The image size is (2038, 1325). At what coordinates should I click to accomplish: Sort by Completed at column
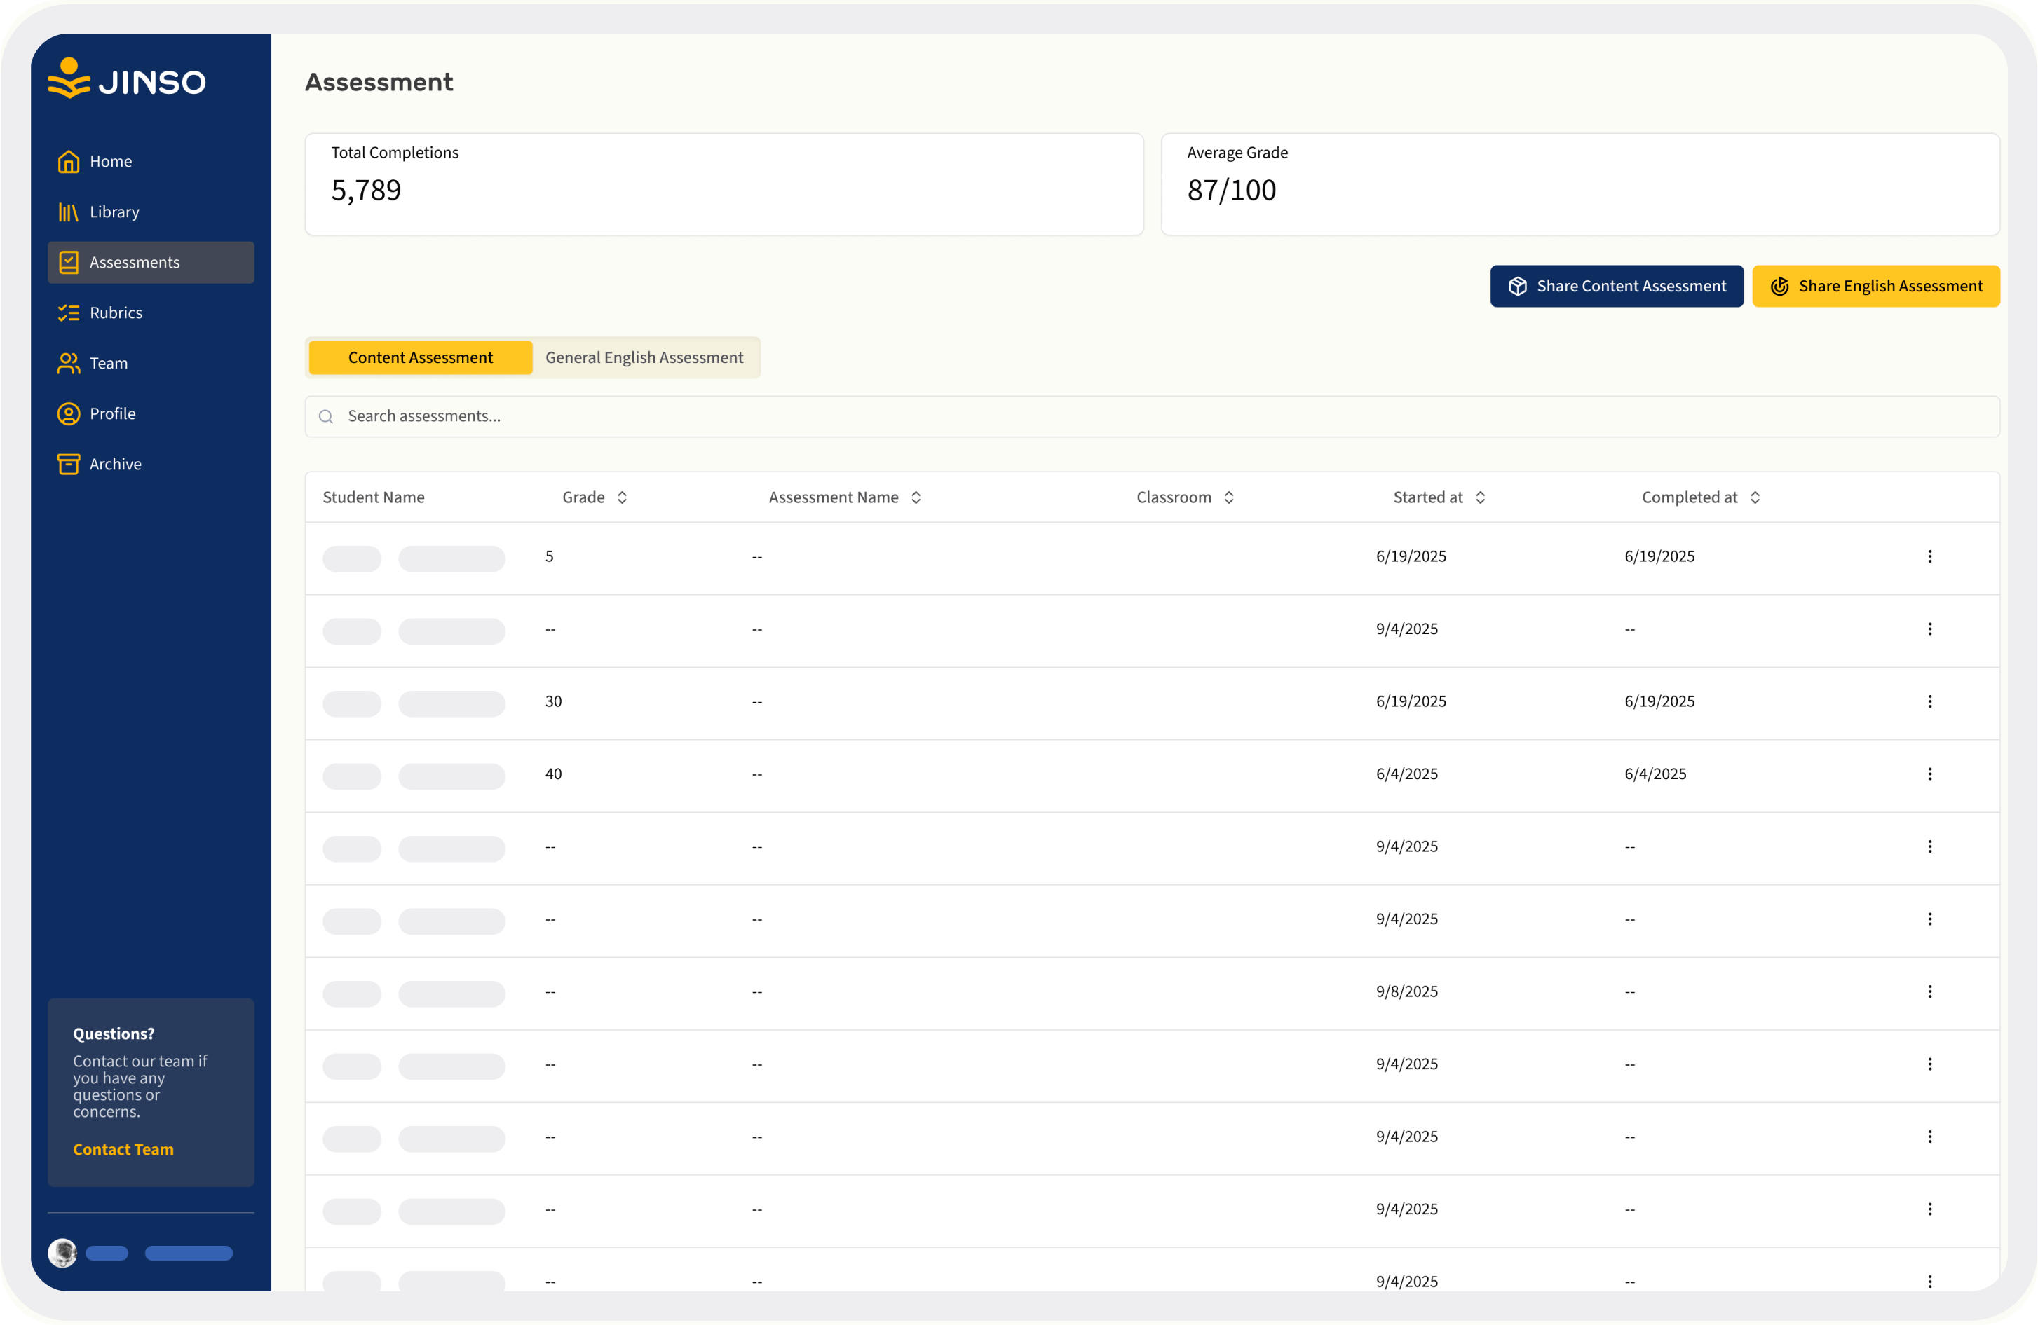click(1755, 497)
